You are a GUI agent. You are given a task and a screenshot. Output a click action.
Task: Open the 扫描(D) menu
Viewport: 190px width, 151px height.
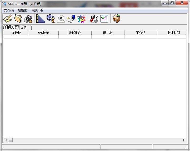click(23, 10)
